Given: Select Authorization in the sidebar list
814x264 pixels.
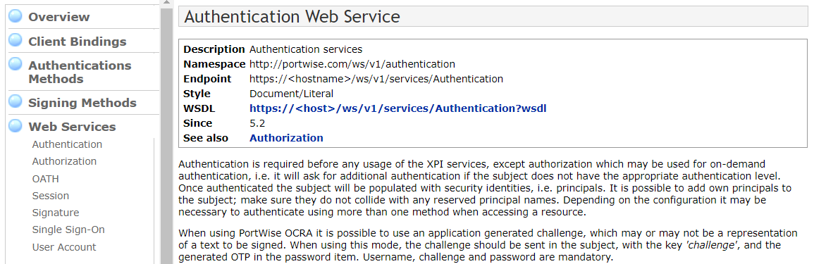Looking at the screenshot, I should point(64,161).
